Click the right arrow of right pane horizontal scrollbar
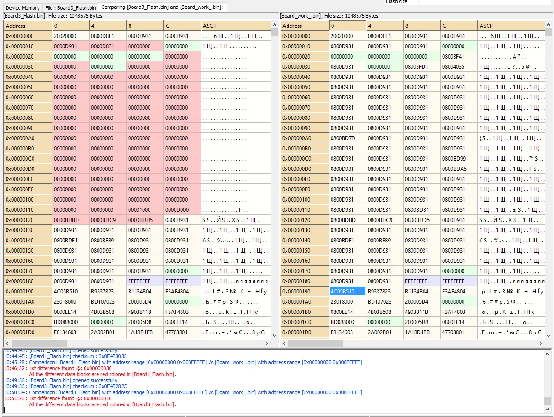The height and width of the screenshot is (417, 554). (x=541, y=343)
